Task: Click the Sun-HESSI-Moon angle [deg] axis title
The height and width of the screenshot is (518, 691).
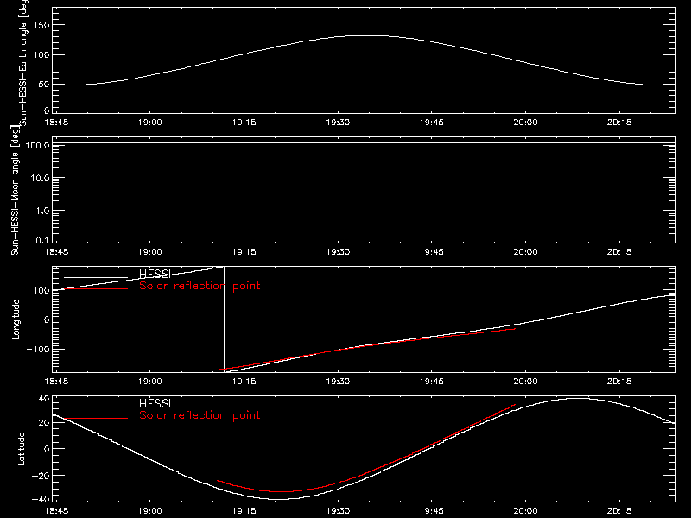Action: 15,190
